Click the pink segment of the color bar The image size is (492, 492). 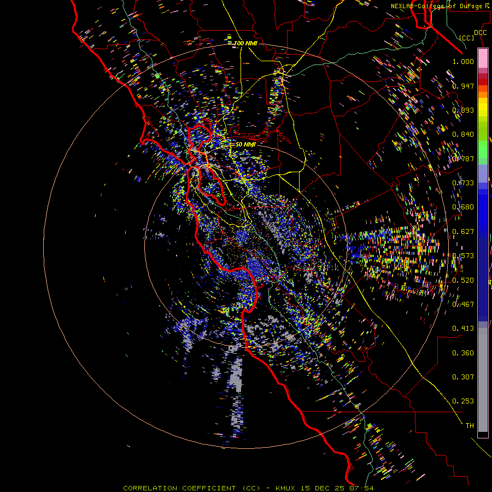click(x=483, y=58)
